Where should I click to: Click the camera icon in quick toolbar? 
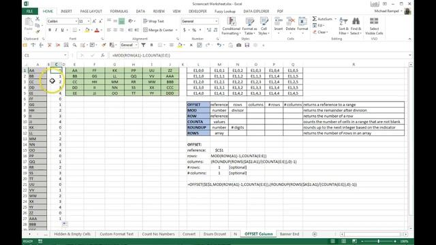click(238, 45)
